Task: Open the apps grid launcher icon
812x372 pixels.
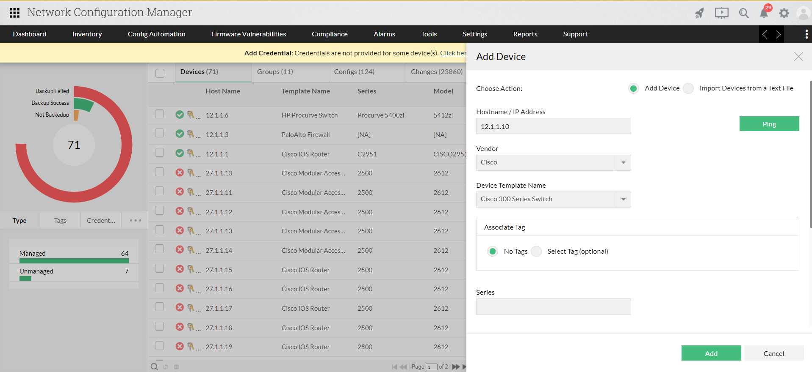Action: (14, 13)
